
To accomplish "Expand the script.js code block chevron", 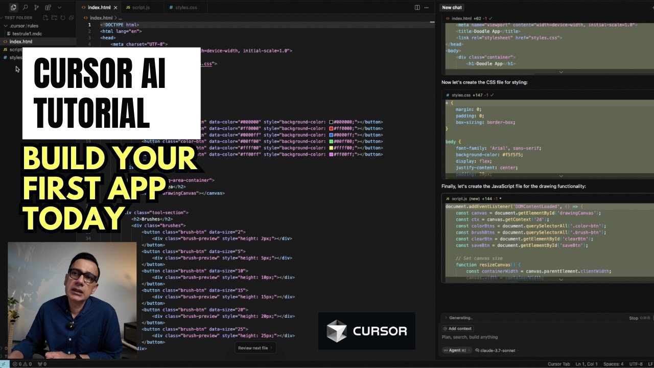I will [560, 280].
